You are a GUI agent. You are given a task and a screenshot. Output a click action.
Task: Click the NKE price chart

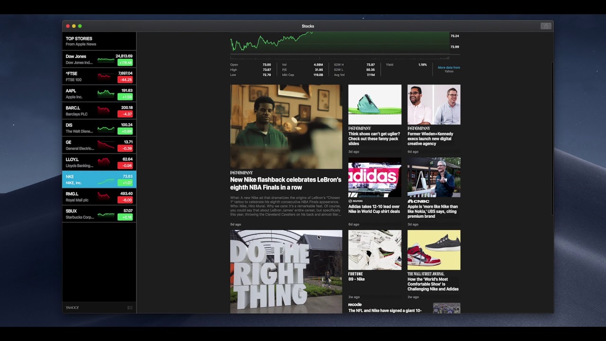coord(339,43)
